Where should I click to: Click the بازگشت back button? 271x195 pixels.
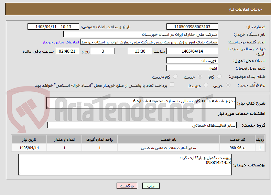pos(127,186)
